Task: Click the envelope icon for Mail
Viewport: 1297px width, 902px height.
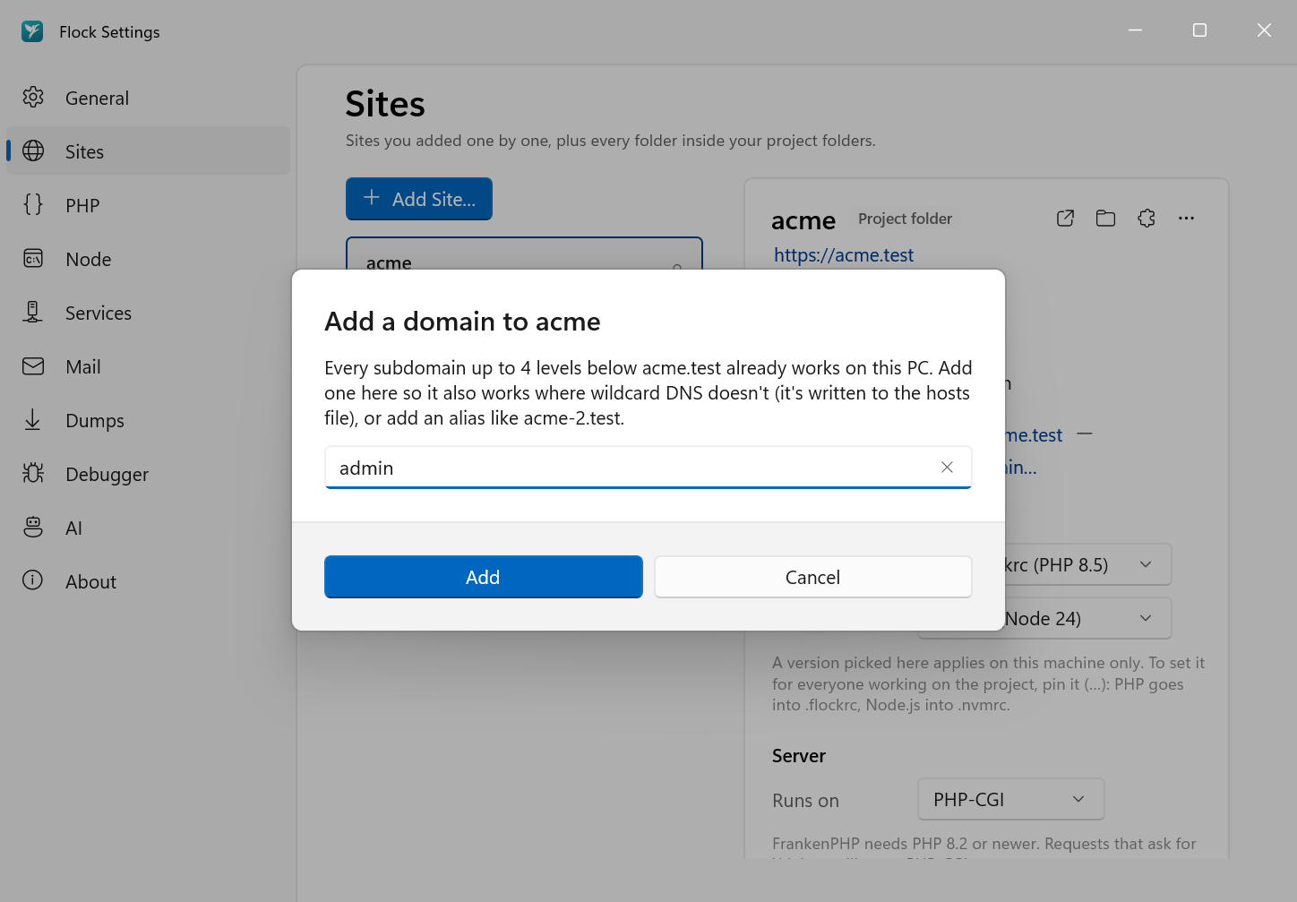Action: coord(33,366)
